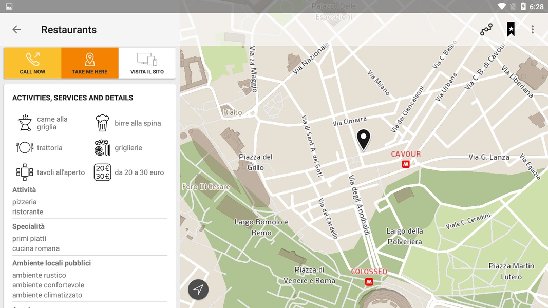548x308 pixels.
Task: Tap the 'Via G. Lanza' street label
Action: click(x=488, y=157)
